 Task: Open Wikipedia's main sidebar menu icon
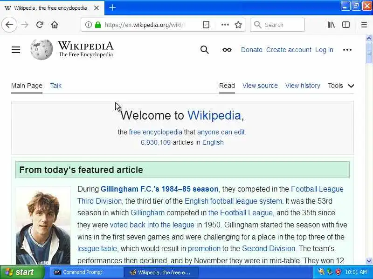click(16, 50)
